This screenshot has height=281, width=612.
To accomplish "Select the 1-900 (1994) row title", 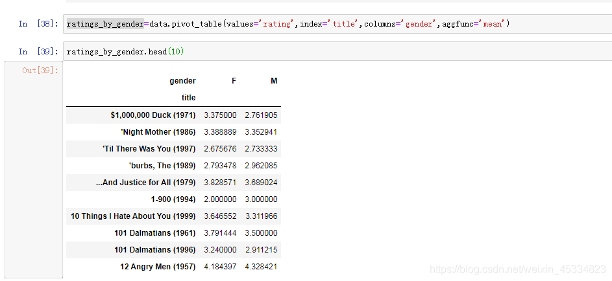I will [173, 199].
